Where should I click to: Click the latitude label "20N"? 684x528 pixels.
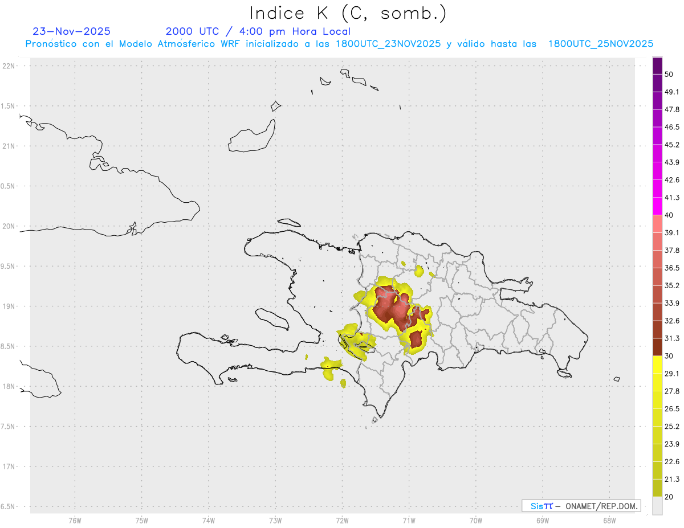point(9,226)
